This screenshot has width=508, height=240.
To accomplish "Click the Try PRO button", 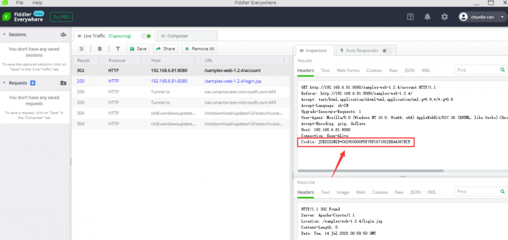I will (x=61, y=17).
